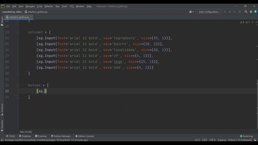Open the Run menu
The width and height of the screenshot is (258, 145).
click(57, 6)
